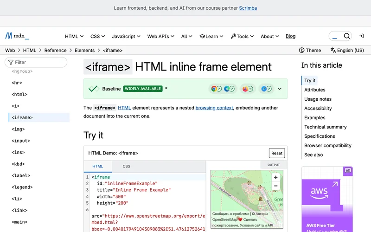Open the Scrimba partner link
The width and height of the screenshot is (371, 232).
(248, 8)
